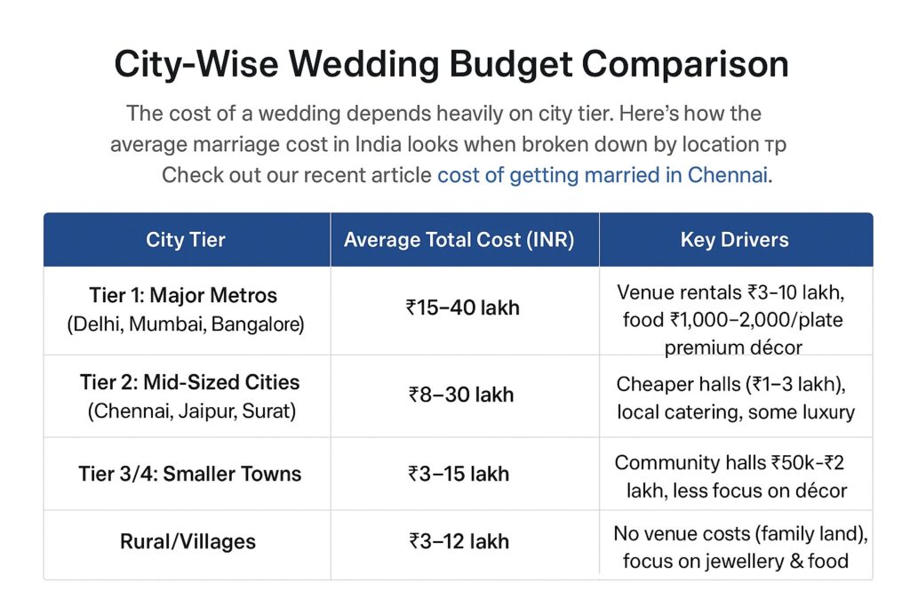910x607 pixels.
Task: Click the (Delhi, Mumbai, Bangalore) city list text
Action: pyautogui.click(x=186, y=325)
